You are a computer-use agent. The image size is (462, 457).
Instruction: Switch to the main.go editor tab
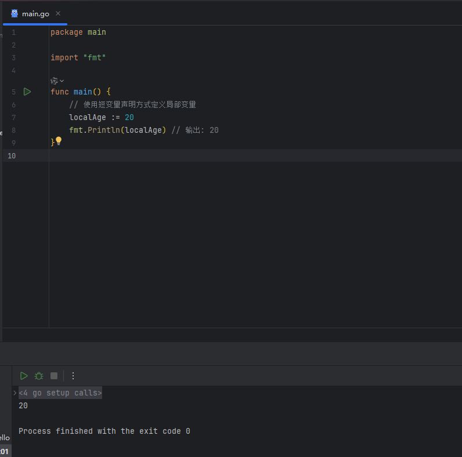[x=35, y=14]
